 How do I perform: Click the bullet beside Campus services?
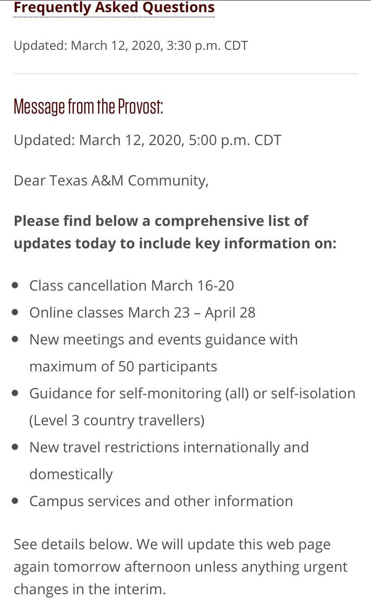16,501
